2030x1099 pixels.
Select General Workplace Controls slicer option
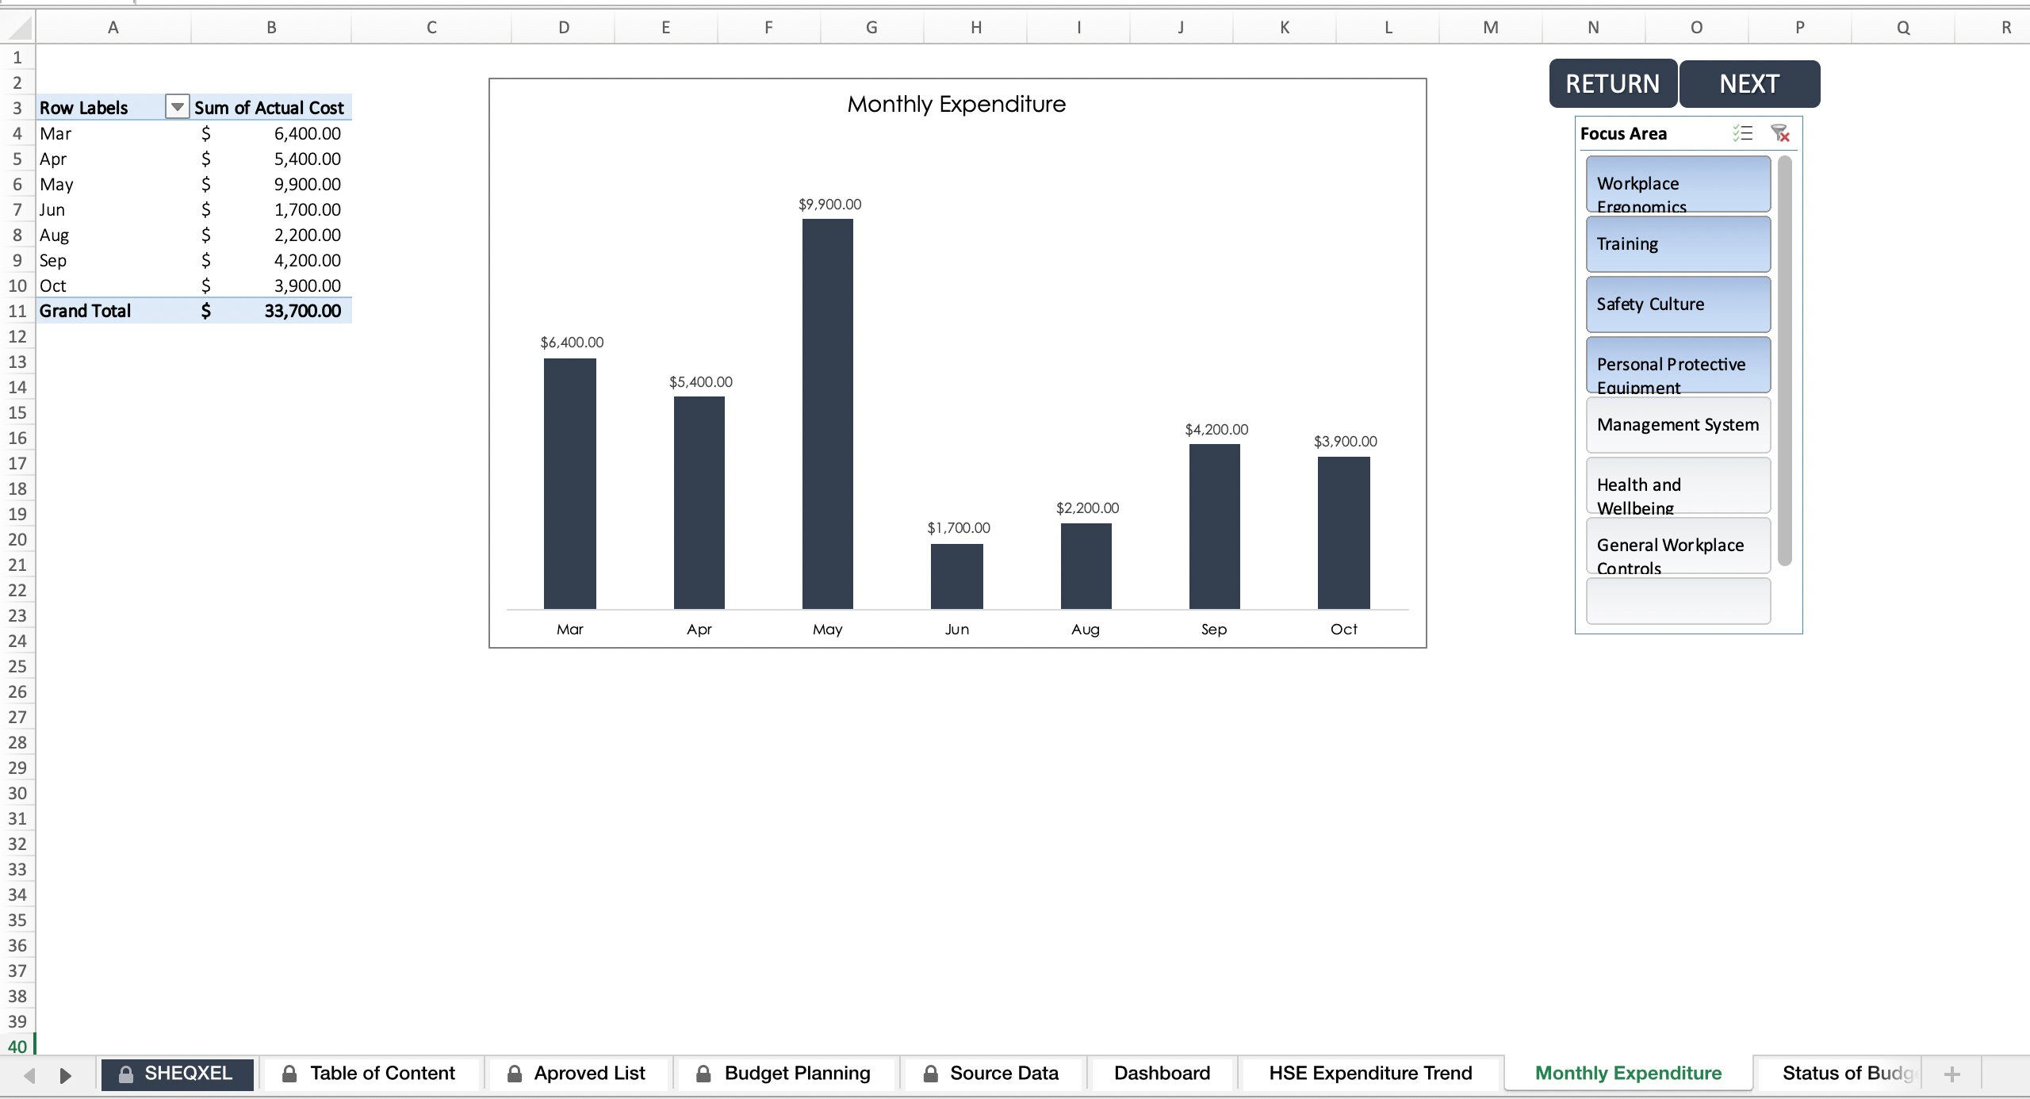click(1676, 546)
